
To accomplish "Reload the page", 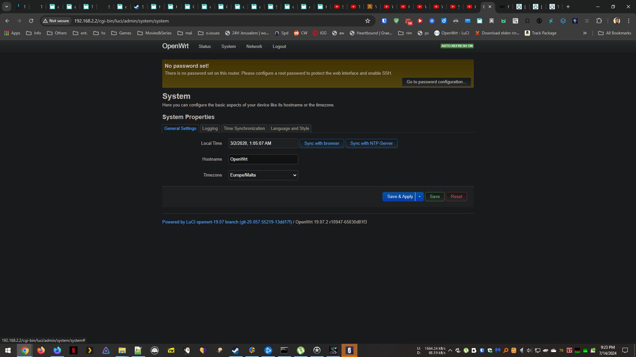I will pos(31,20).
